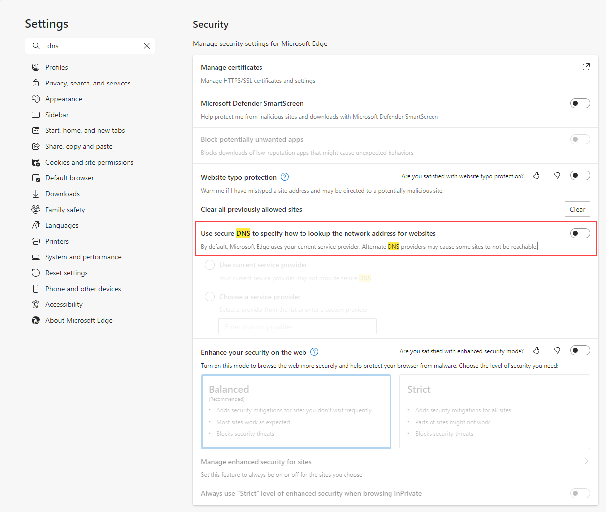Clear the dns search text with the X icon
This screenshot has height=512, width=606.
[147, 46]
